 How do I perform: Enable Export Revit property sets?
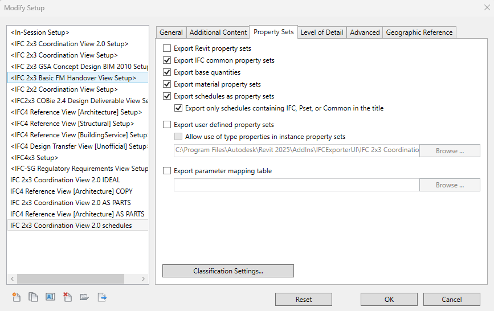click(x=167, y=48)
